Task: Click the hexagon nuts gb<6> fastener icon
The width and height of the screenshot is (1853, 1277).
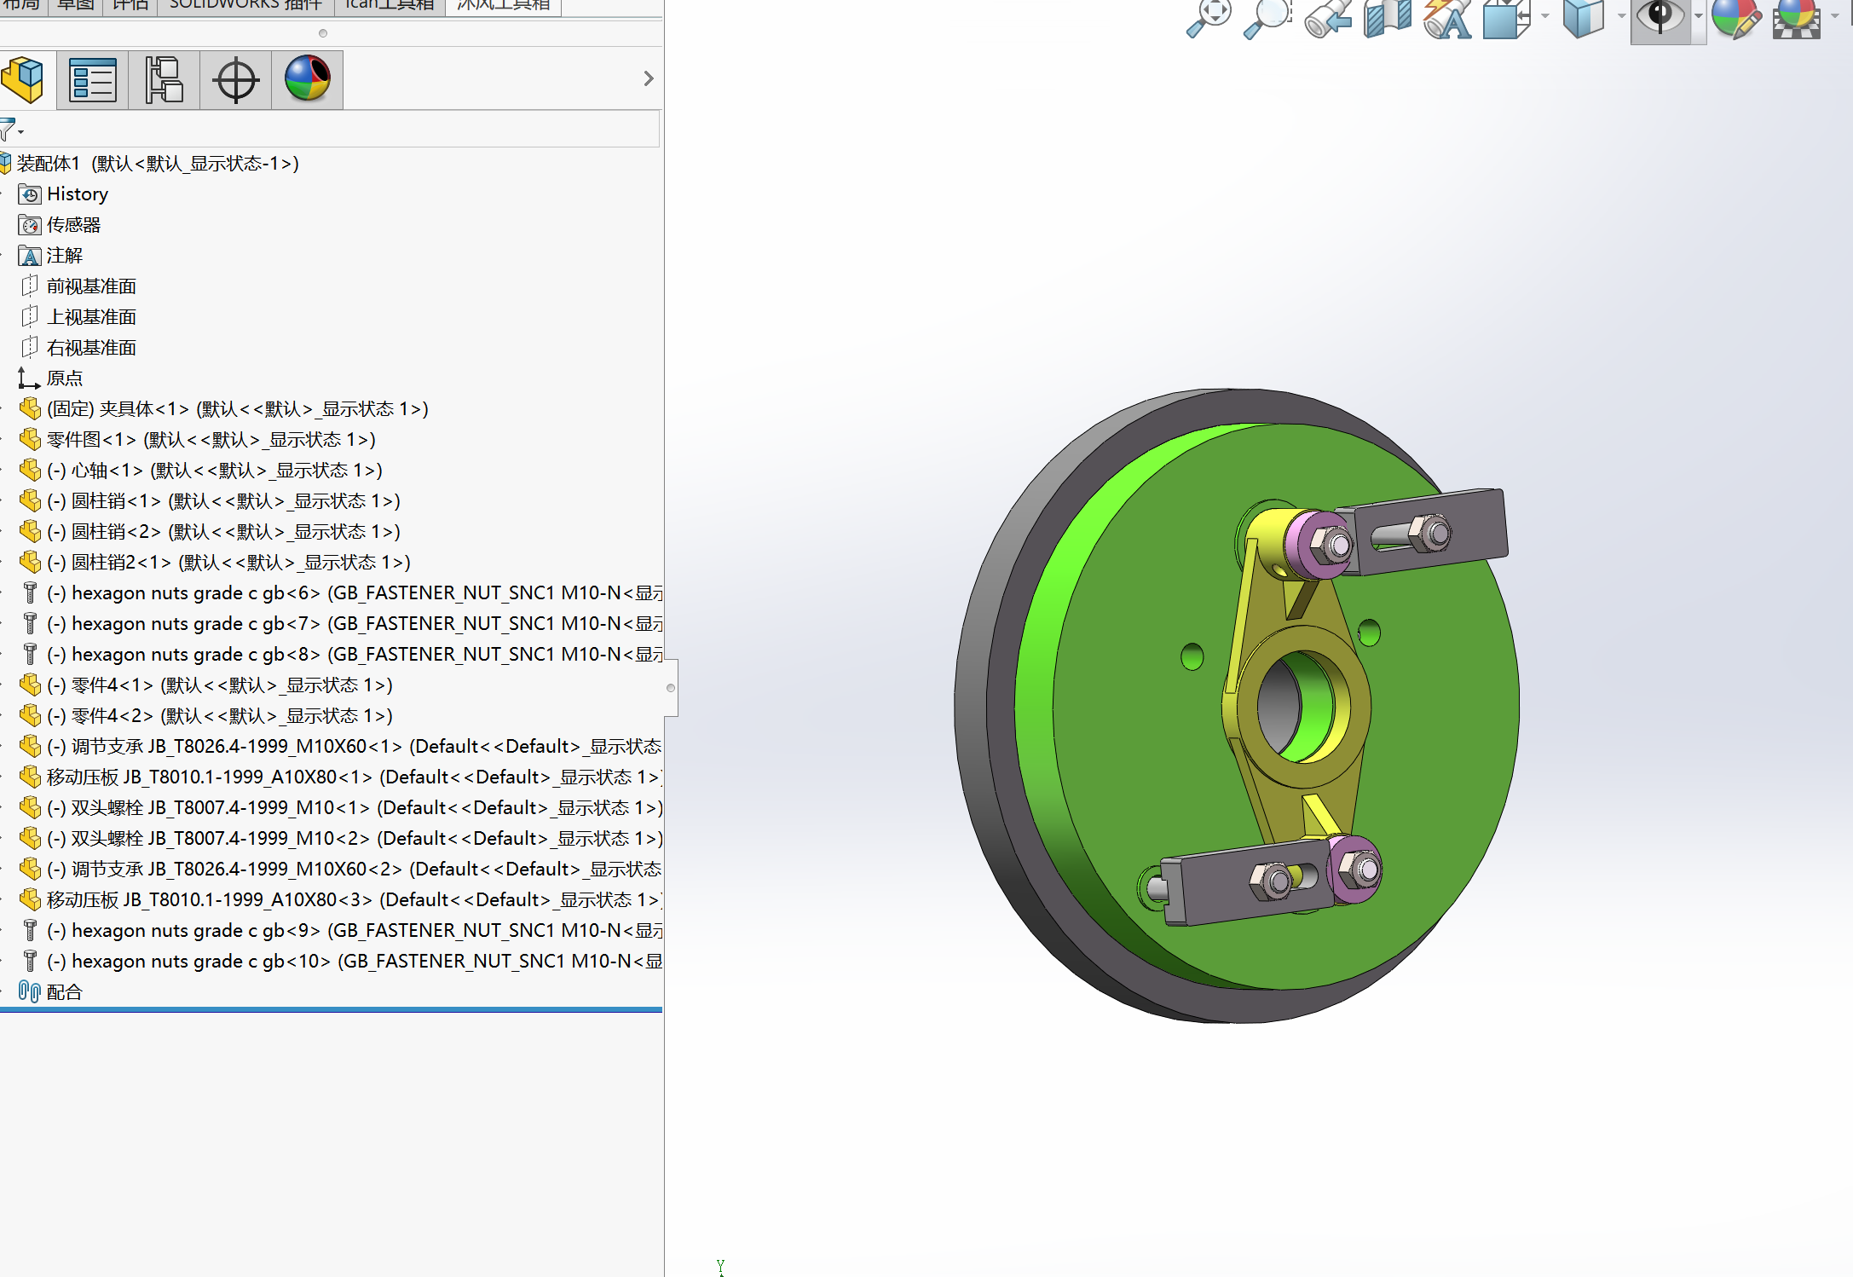Action: coord(30,592)
